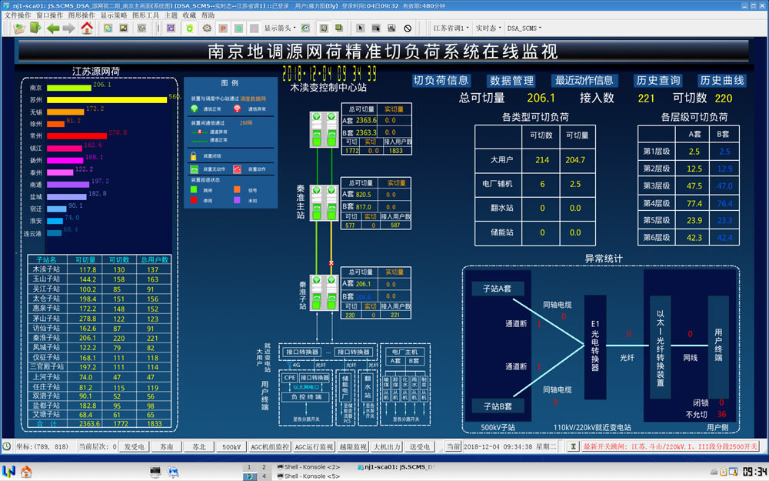Select 三官殿子站 row in substation table
The width and height of the screenshot is (769, 481).
(x=99, y=366)
